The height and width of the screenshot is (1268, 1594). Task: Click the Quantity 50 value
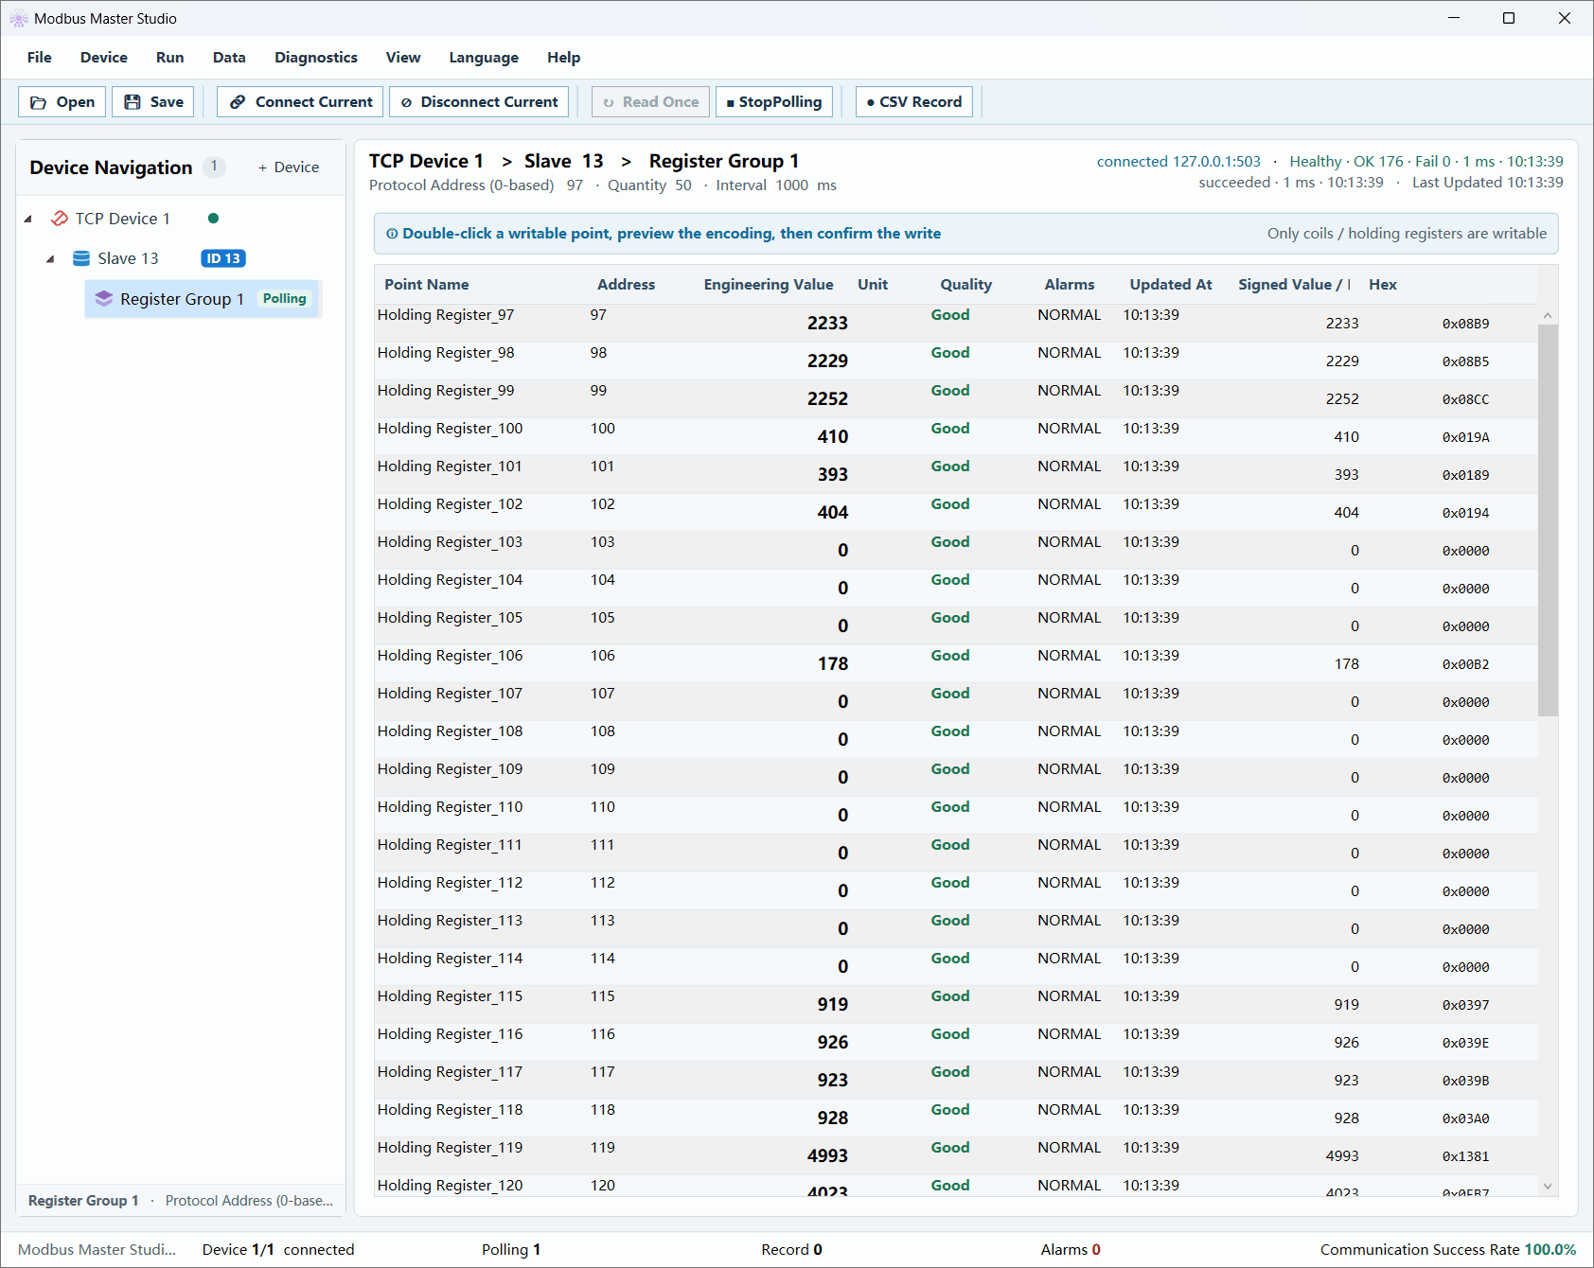[x=649, y=185]
